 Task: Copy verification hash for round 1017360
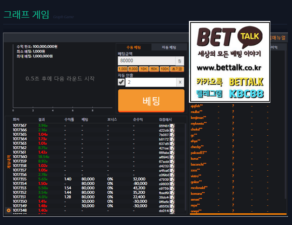(172, 157)
